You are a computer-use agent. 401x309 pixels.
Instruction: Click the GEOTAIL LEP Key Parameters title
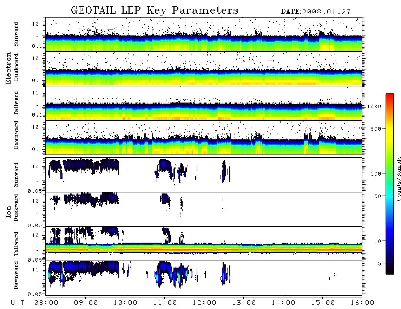[155, 11]
